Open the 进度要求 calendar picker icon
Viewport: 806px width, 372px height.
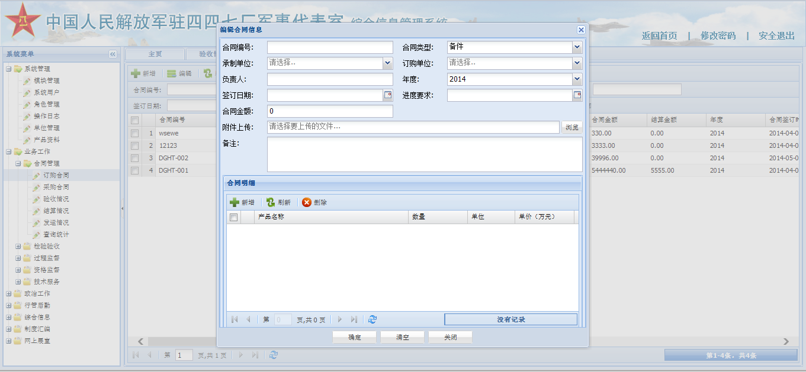[x=577, y=95]
